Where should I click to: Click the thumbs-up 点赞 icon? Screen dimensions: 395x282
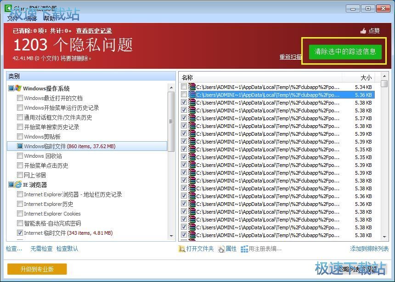click(x=363, y=31)
